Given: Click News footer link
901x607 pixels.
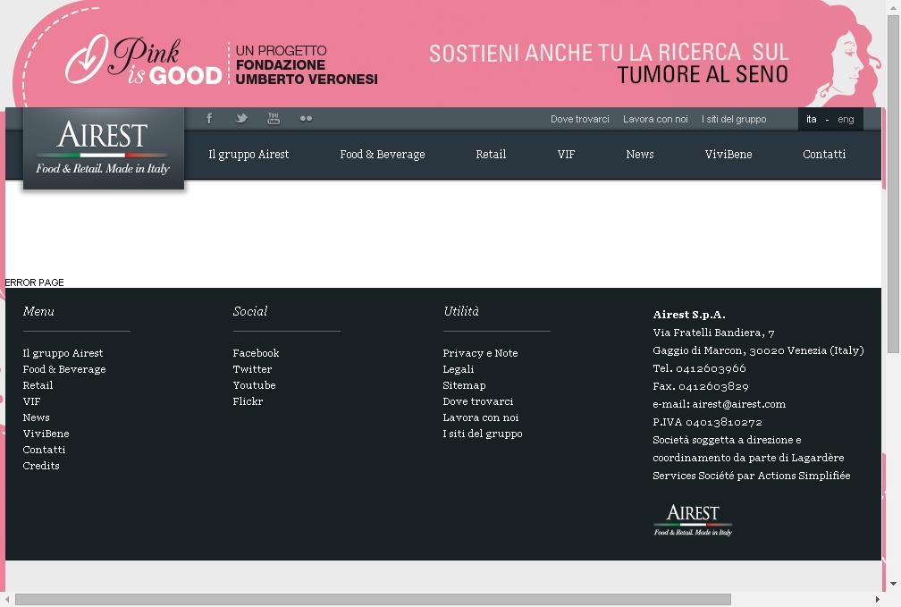Looking at the screenshot, I should (36, 417).
